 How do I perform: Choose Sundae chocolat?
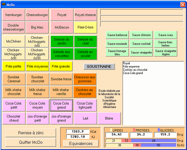[x=38, y=79]
